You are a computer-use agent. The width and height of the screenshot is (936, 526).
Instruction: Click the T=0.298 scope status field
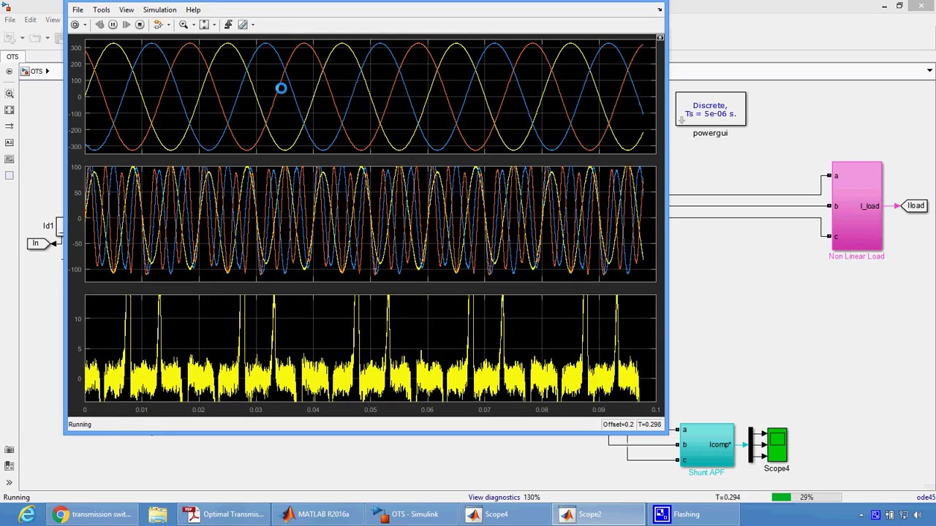point(649,424)
